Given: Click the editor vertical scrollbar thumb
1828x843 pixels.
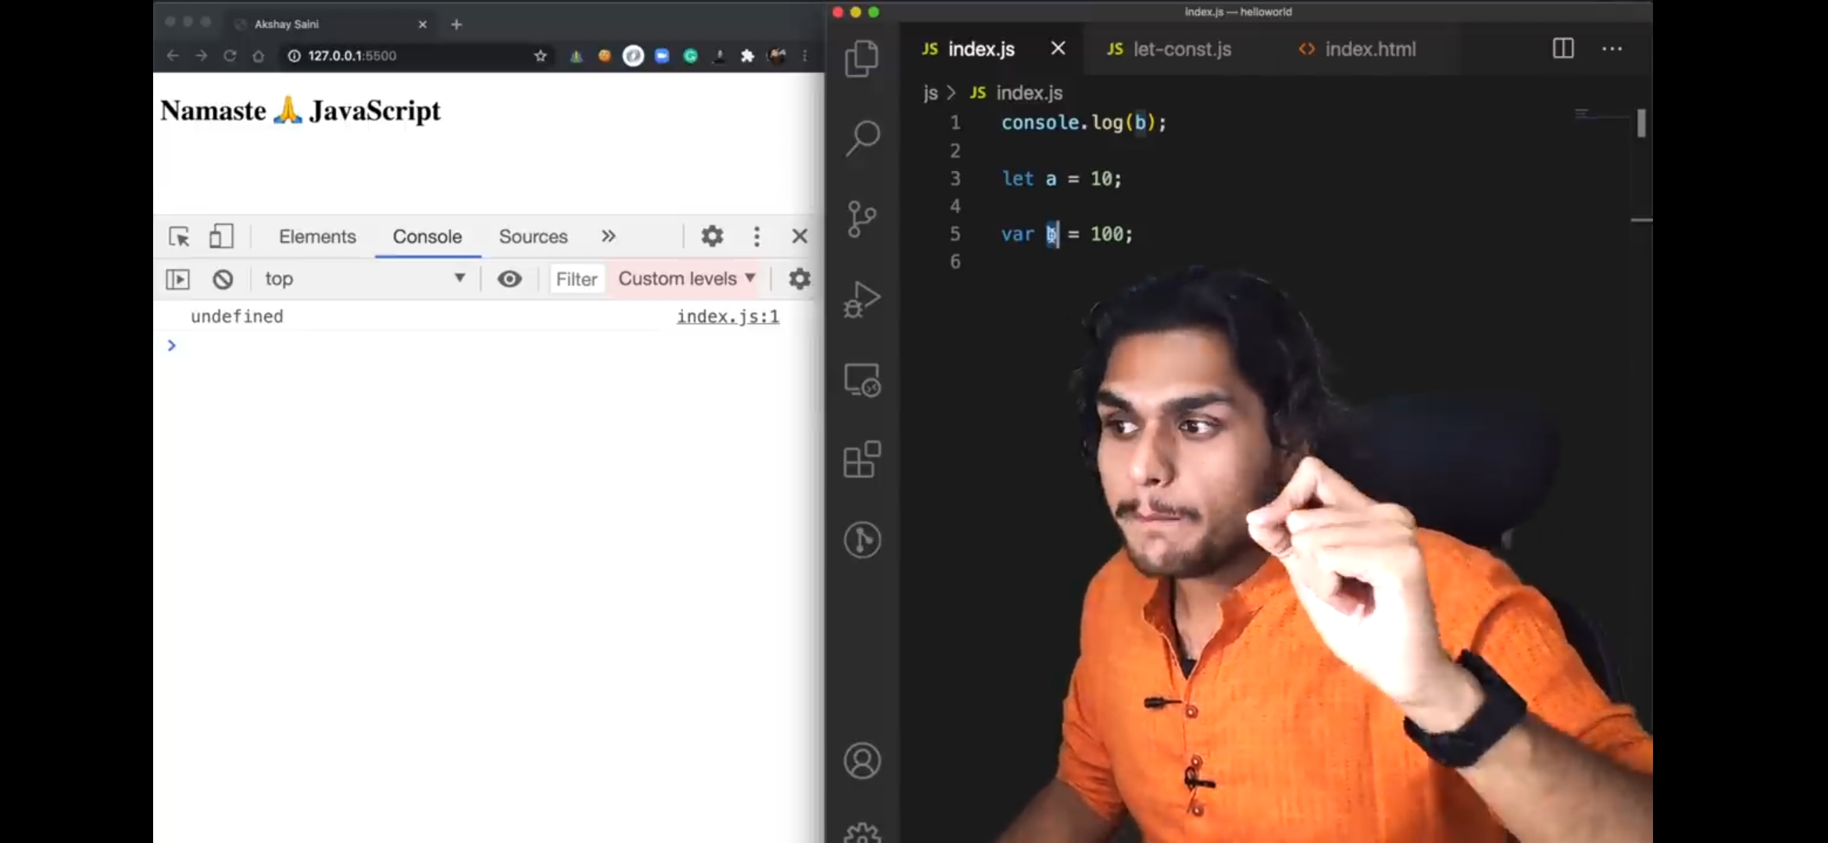Looking at the screenshot, I should (x=1641, y=123).
